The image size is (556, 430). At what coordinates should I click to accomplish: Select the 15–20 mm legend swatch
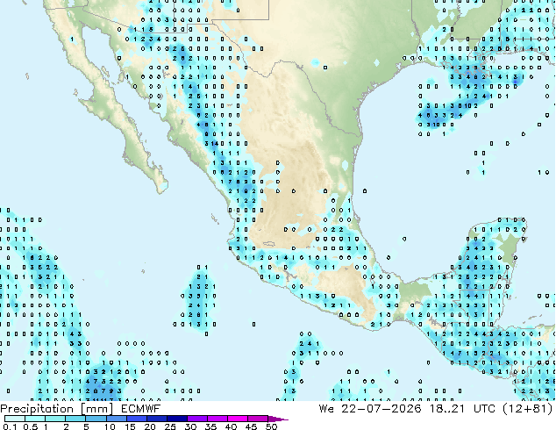coord(137,419)
